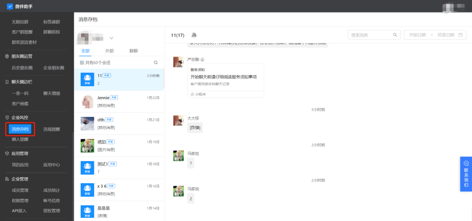Open 一客一码 menu item
Viewport: 472px width, 221px height.
tap(20, 93)
